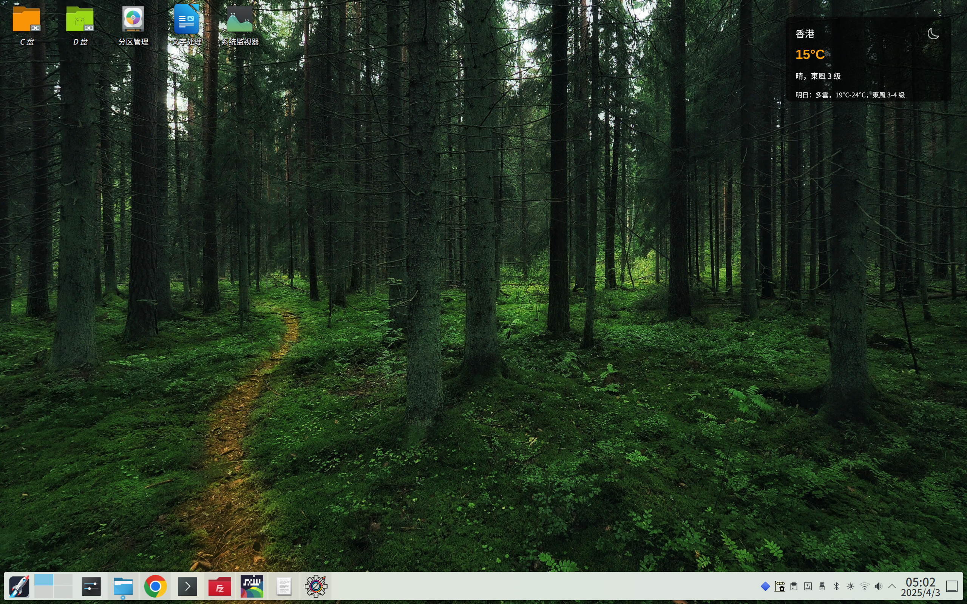
Task: Launch FileZilla from the taskbar
Action: [220, 586]
